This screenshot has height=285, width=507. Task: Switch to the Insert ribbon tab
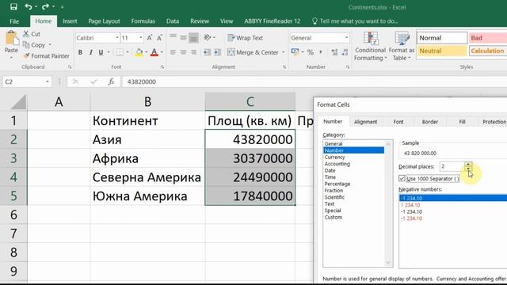(x=70, y=21)
